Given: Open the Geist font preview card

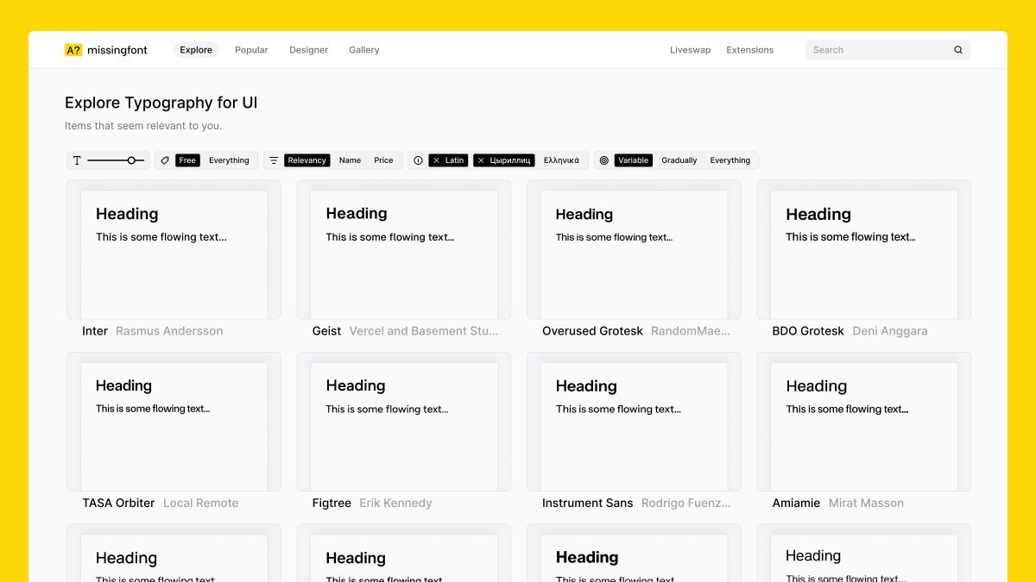Looking at the screenshot, I should coord(404,249).
